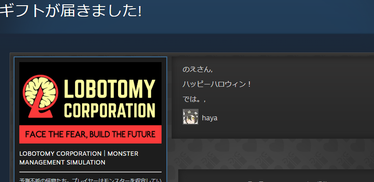Click the white divider under game title
This screenshot has height=182, width=374.
[x=90, y=172]
